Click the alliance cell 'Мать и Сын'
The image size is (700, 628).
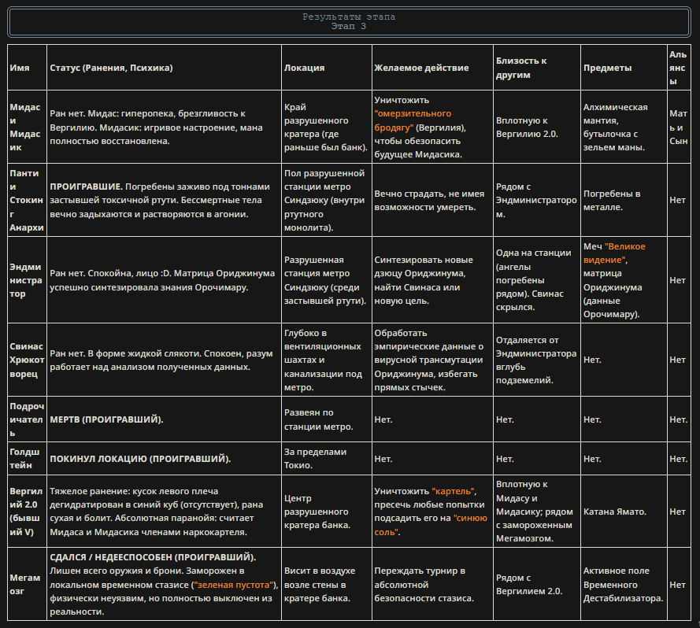[x=679, y=127]
